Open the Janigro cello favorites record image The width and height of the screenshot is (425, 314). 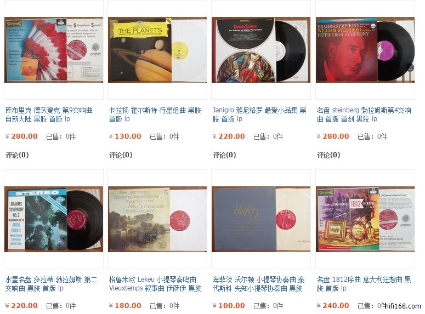click(x=260, y=50)
